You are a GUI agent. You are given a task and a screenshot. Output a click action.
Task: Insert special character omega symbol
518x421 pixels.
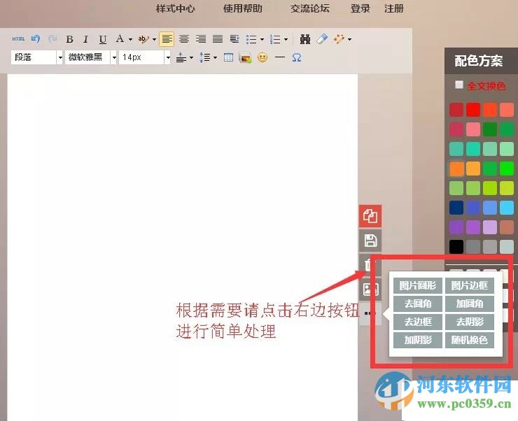pyautogui.click(x=297, y=58)
